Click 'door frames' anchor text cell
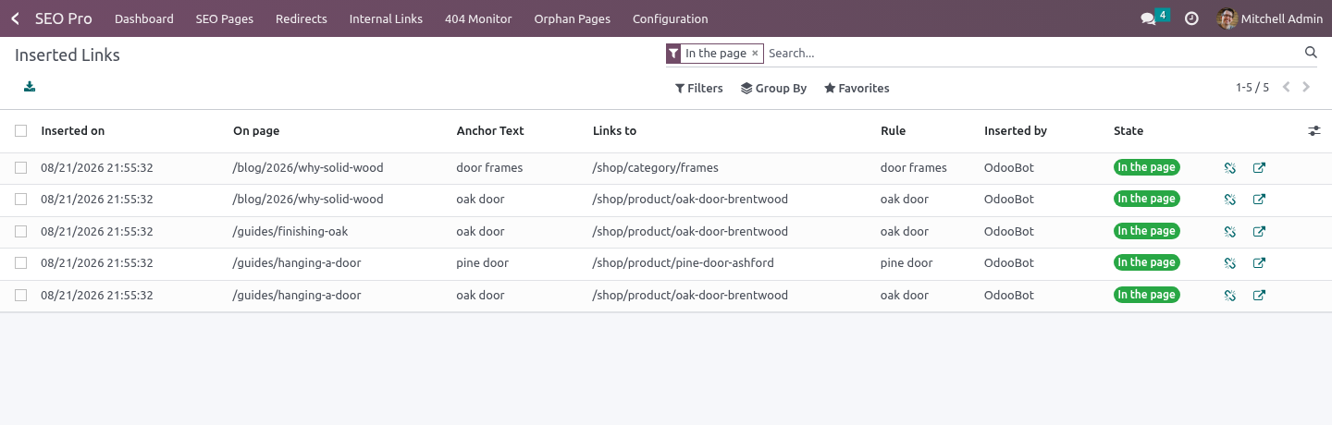The height and width of the screenshot is (425, 1332). click(x=489, y=168)
